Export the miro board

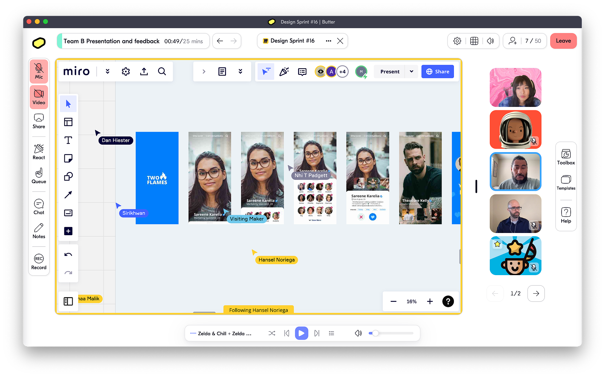tap(144, 71)
